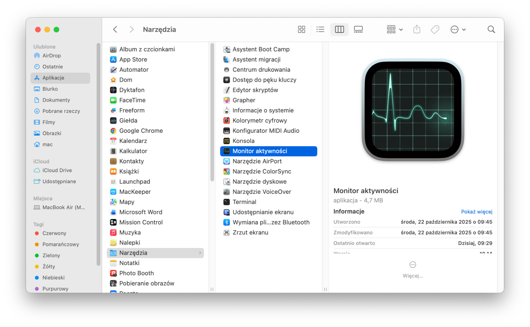Open iCloud Drive in sidebar
This screenshot has height=327, width=530.
click(60, 170)
